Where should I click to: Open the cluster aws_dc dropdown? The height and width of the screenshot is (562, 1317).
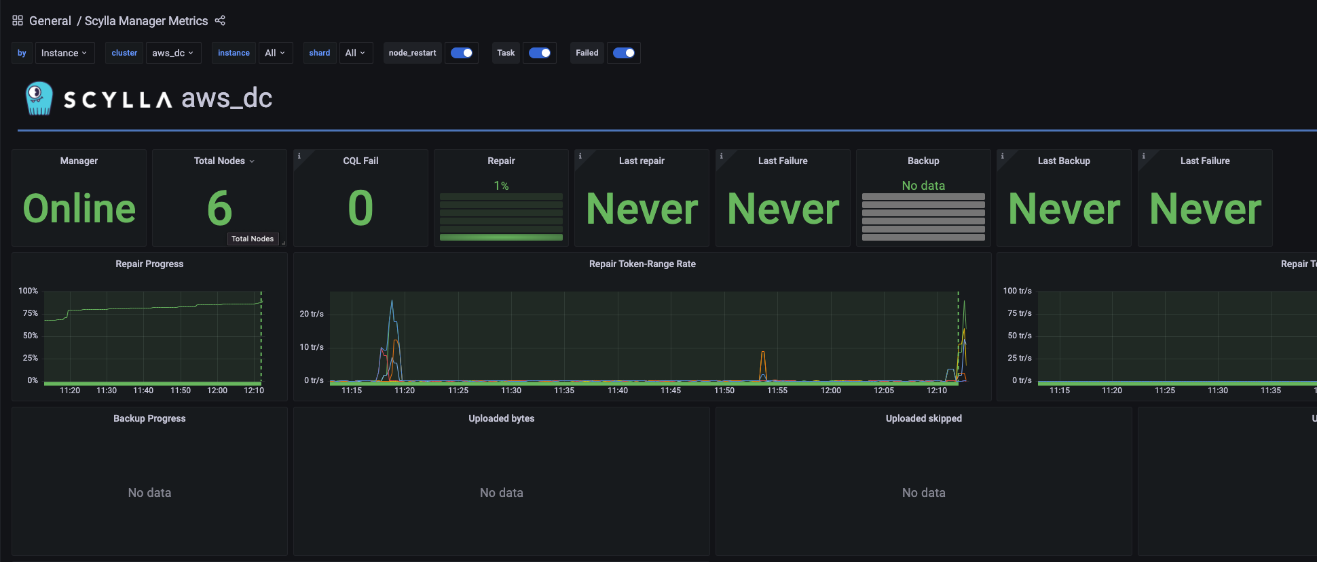[173, 53]
